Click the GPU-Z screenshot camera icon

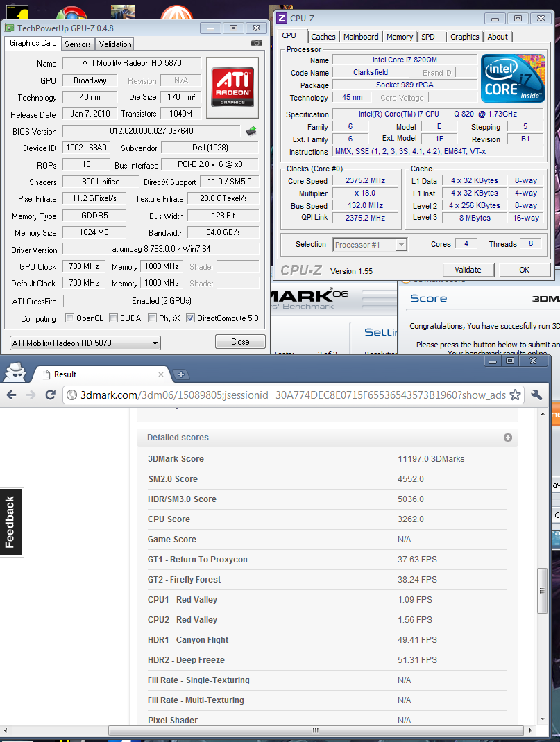click(257, 43)
